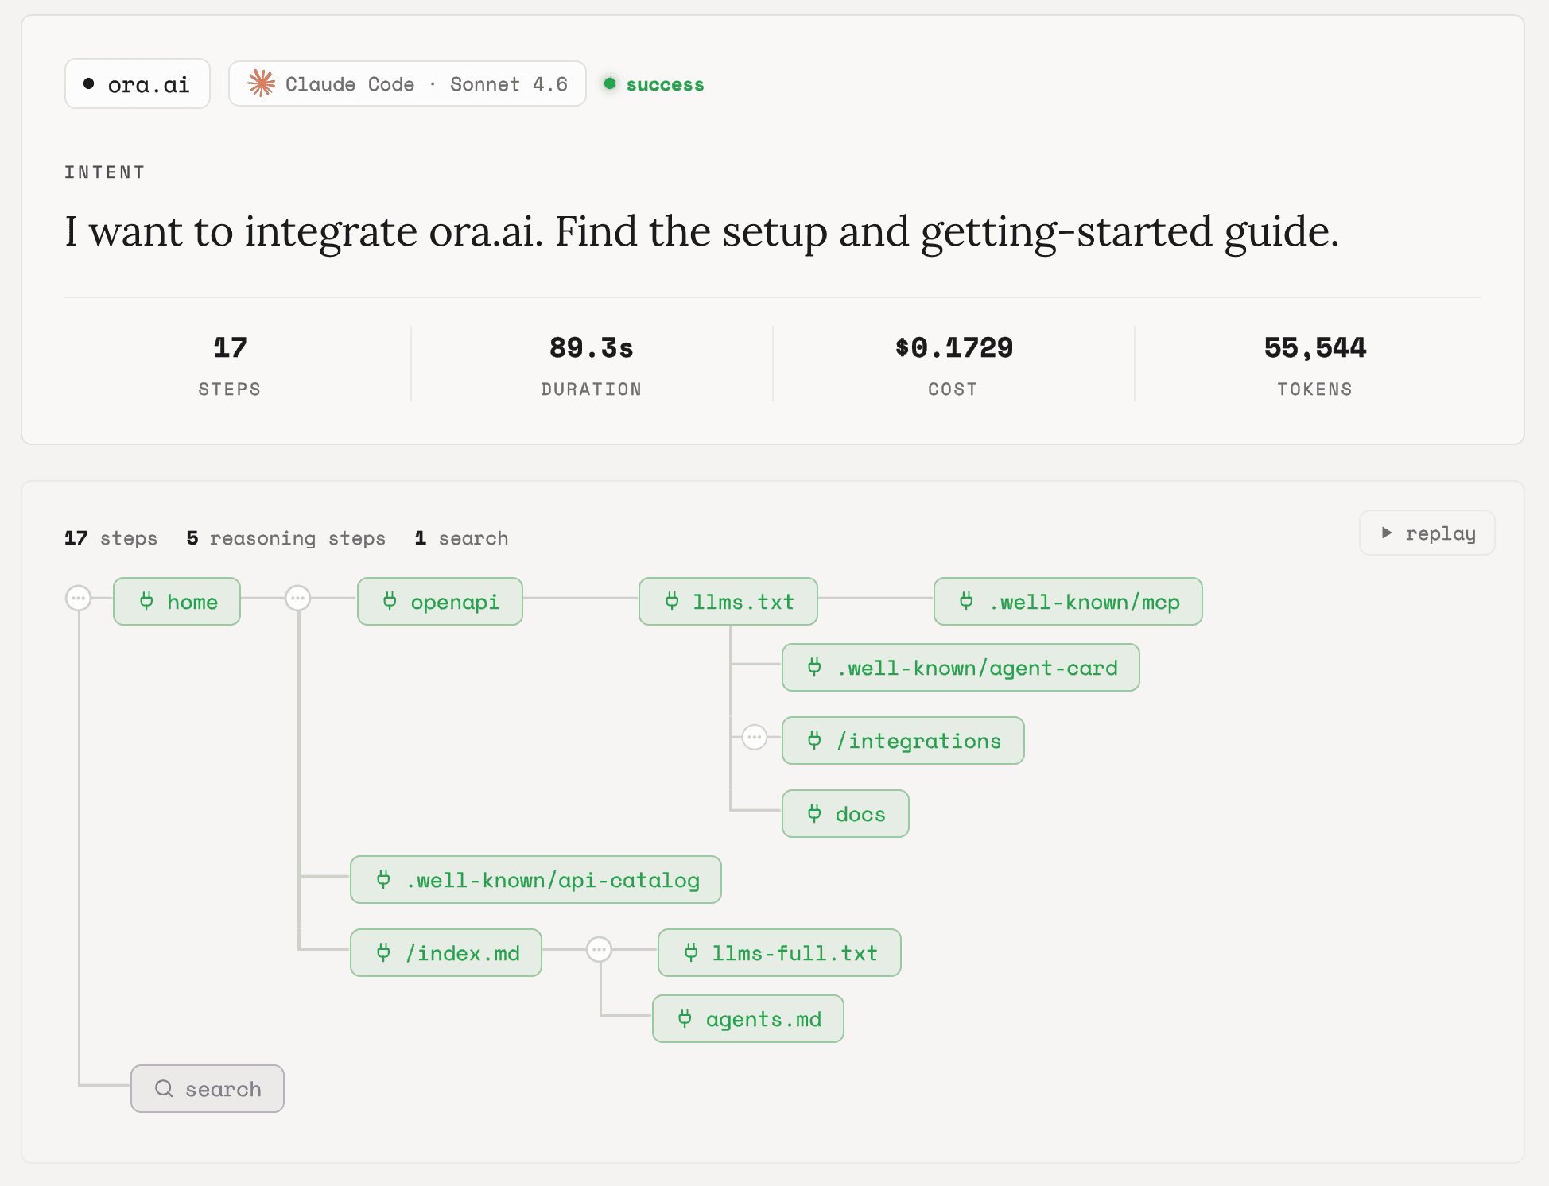Click plug icon in .well-known/agent-card node
Viewport: 1549px width, 1186px height.
click(814, 667)
